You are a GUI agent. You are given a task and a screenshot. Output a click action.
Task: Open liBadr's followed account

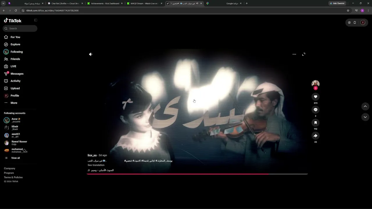(x=11, y=128)
